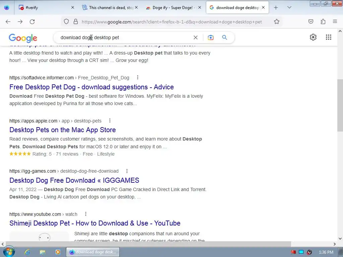
Task: Focus the Firefox address bar URL
Action: coord(172,22)
